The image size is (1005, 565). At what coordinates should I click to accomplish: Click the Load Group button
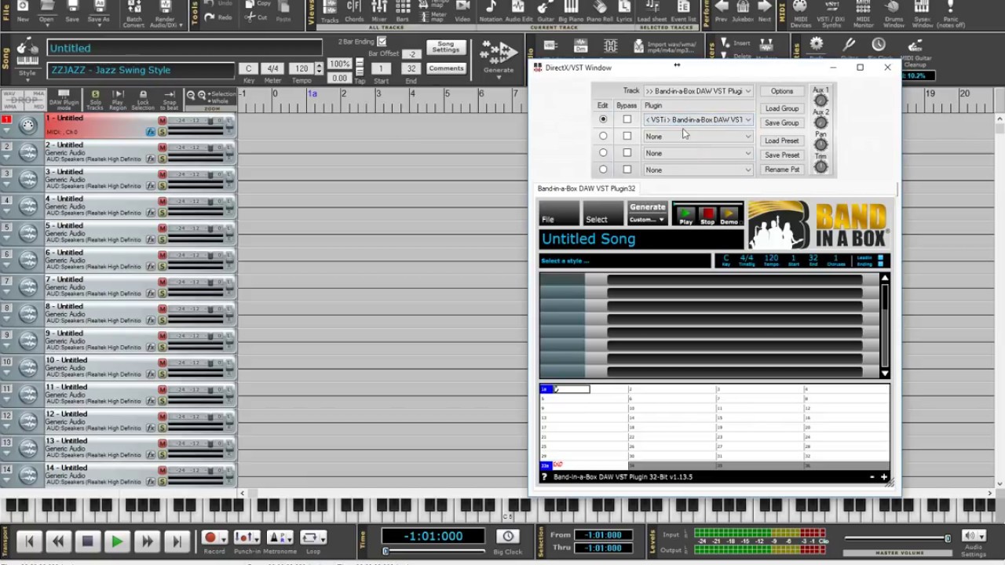click(782, 108)
